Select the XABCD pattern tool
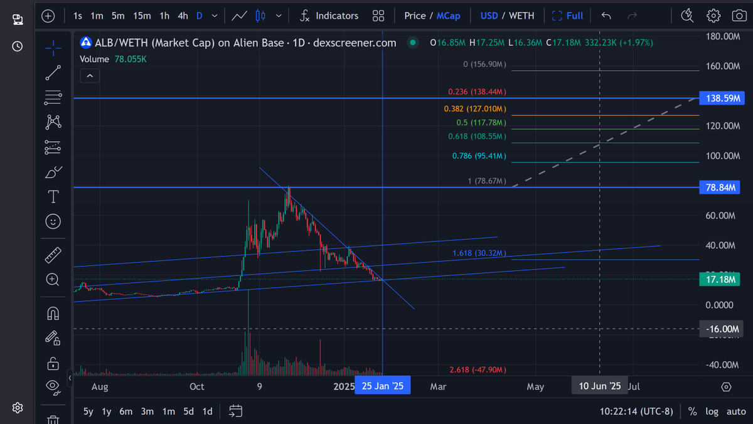The height and width of the screenshot is (424, 753). point(53,122)
